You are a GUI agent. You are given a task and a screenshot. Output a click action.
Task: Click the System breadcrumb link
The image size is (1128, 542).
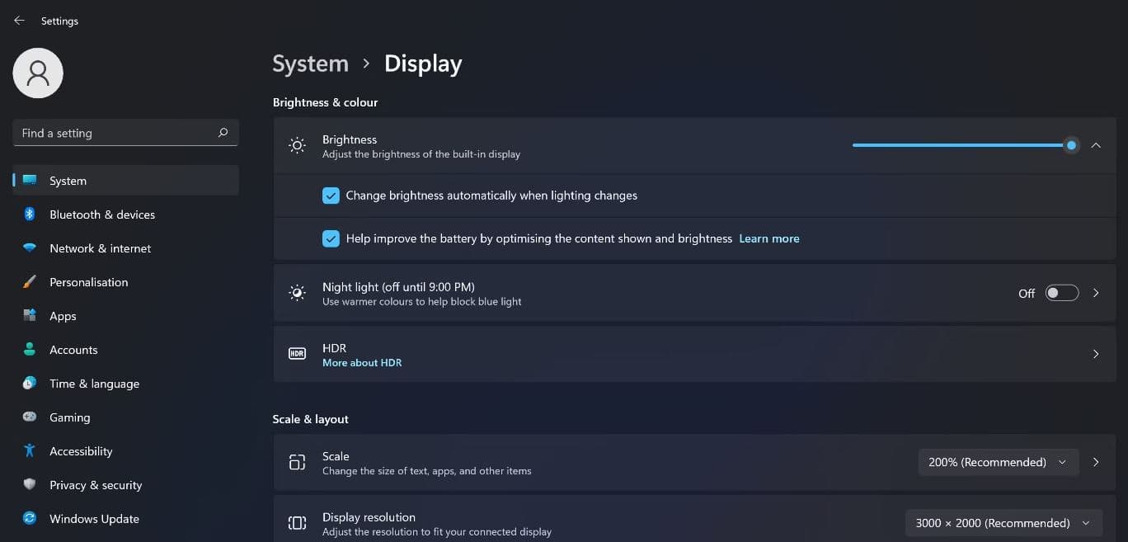coord(311,64)
